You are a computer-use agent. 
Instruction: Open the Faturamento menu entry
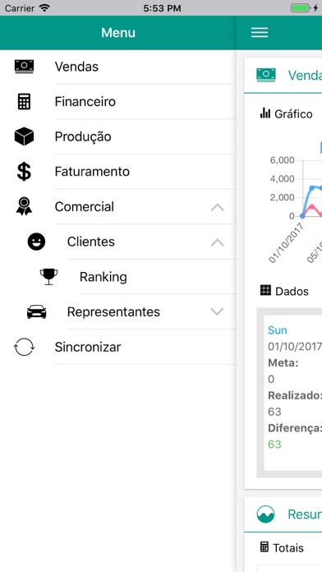[118, 172]
